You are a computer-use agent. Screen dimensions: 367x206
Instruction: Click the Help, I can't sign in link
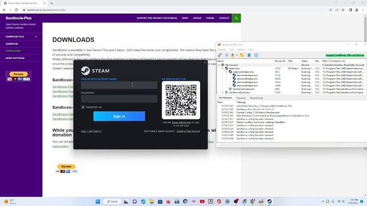pos(91,131)
